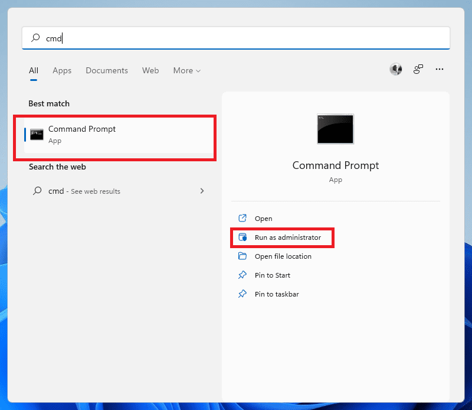Choose Run as administrator
This screenshot has height=410, width=472.
(x=288, y=237)
